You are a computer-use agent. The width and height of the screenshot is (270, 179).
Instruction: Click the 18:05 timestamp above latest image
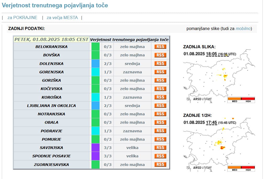click(x=211, y=54)
